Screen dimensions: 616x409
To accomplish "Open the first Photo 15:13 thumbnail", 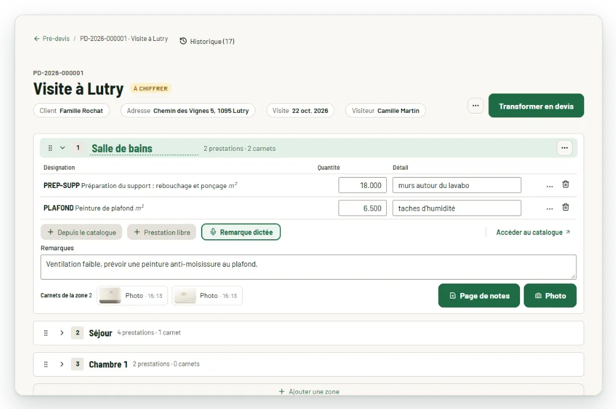I will [133, 295].
